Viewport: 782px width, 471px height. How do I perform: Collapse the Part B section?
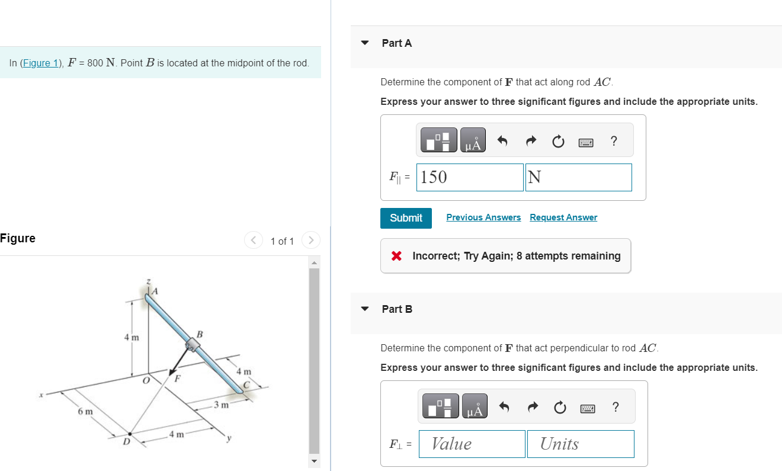click(363, 309)
